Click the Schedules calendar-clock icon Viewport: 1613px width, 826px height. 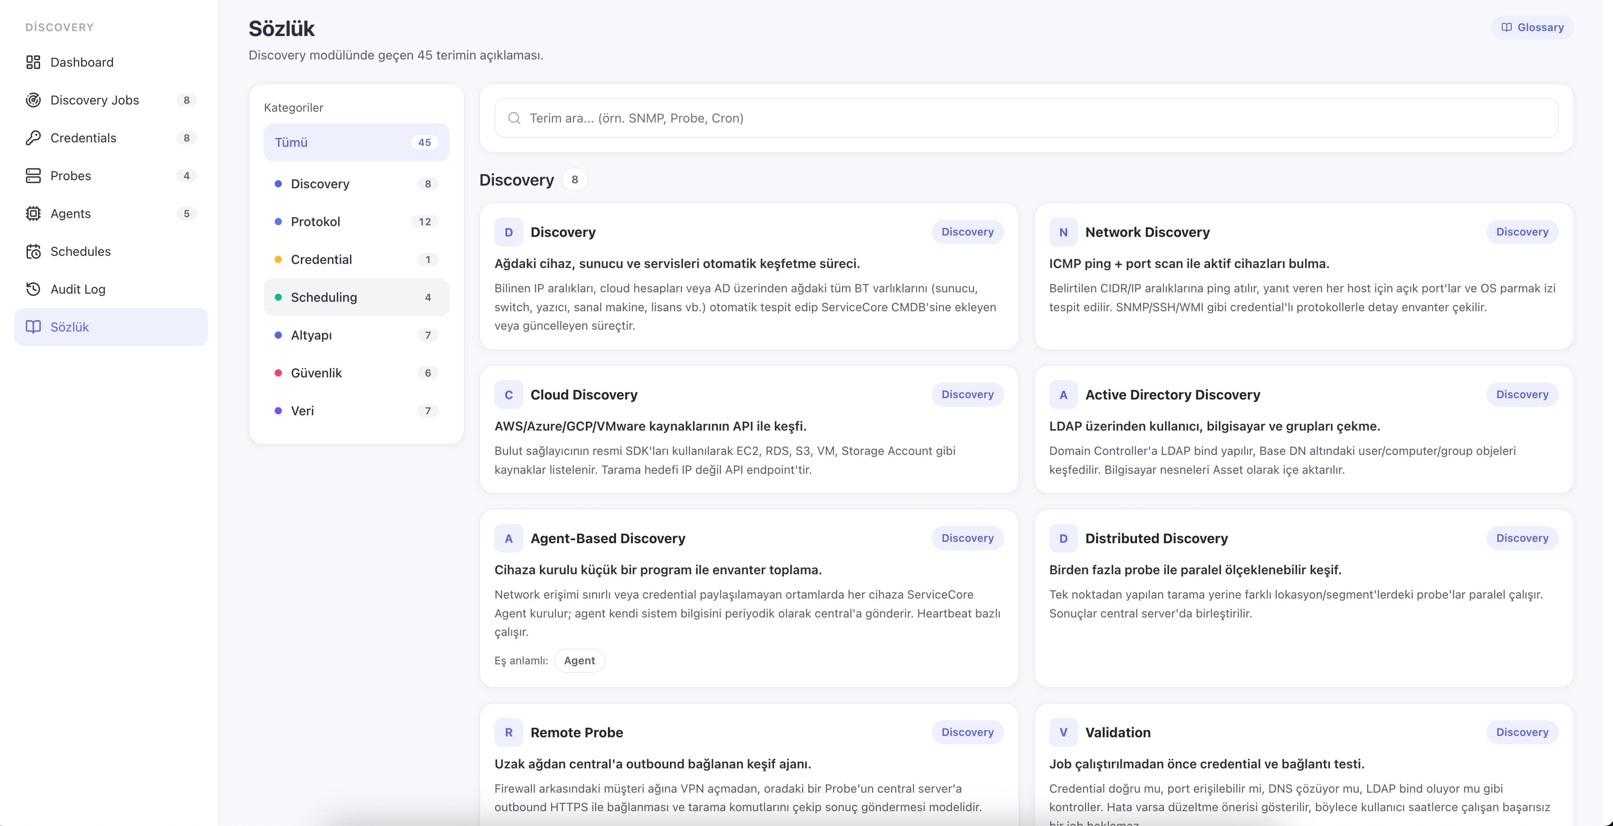[x=33, y=252]
